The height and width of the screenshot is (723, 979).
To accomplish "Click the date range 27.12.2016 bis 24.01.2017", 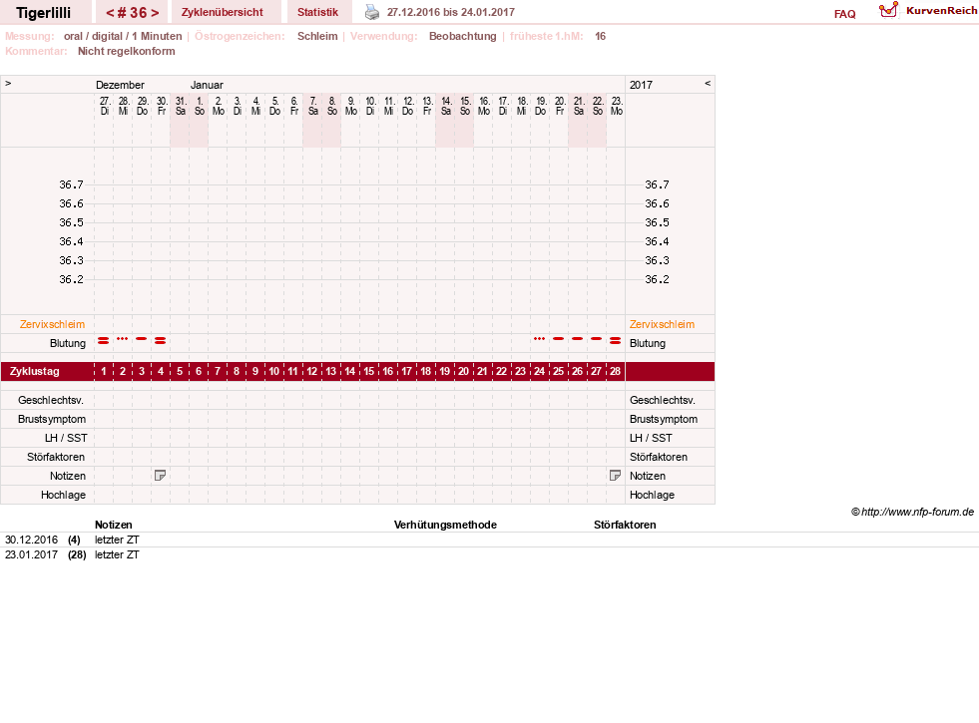I will [451, 12].
